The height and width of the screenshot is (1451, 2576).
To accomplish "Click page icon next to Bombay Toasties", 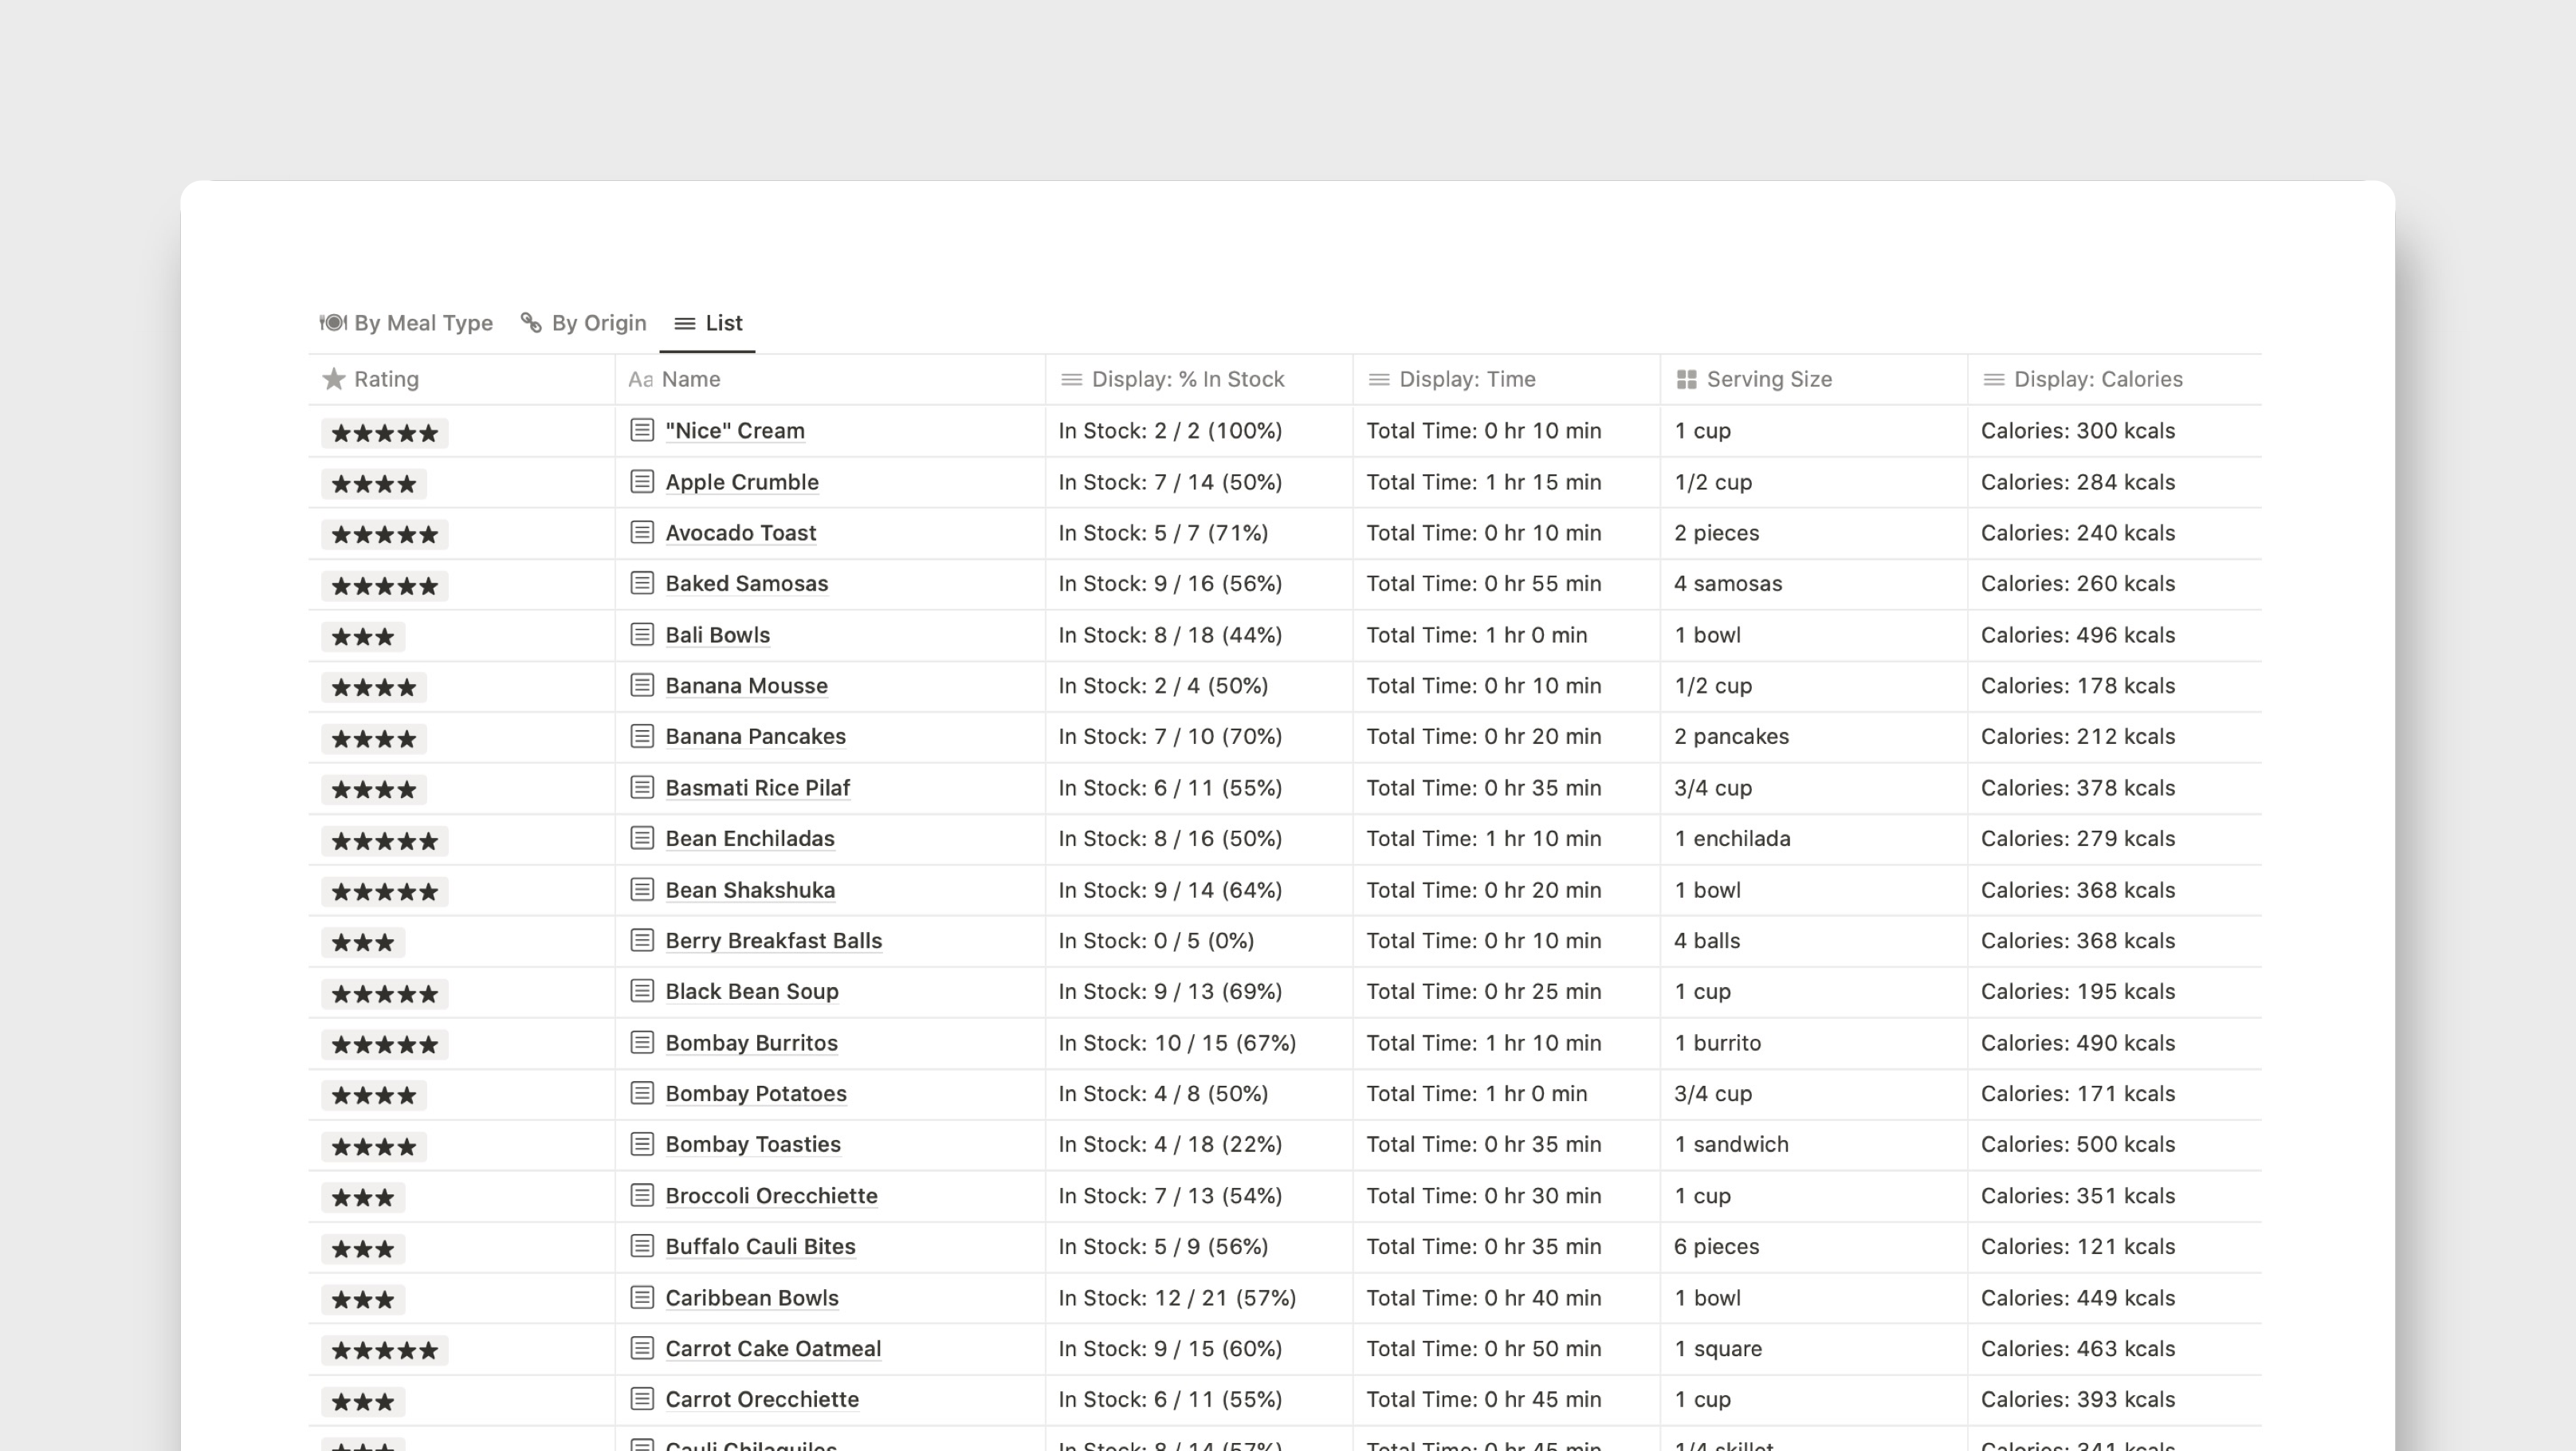I will pyautogui.click(x=642, y=1144).
